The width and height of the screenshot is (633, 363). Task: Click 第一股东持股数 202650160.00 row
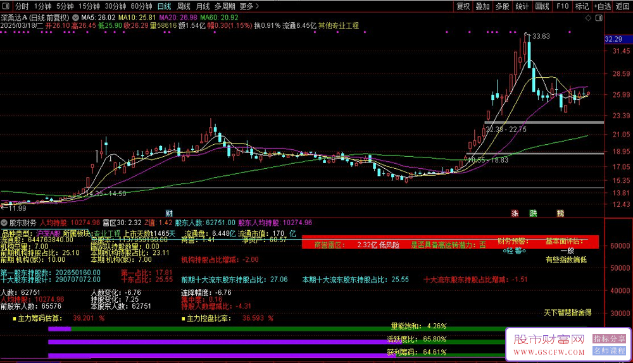pos(51,273)
